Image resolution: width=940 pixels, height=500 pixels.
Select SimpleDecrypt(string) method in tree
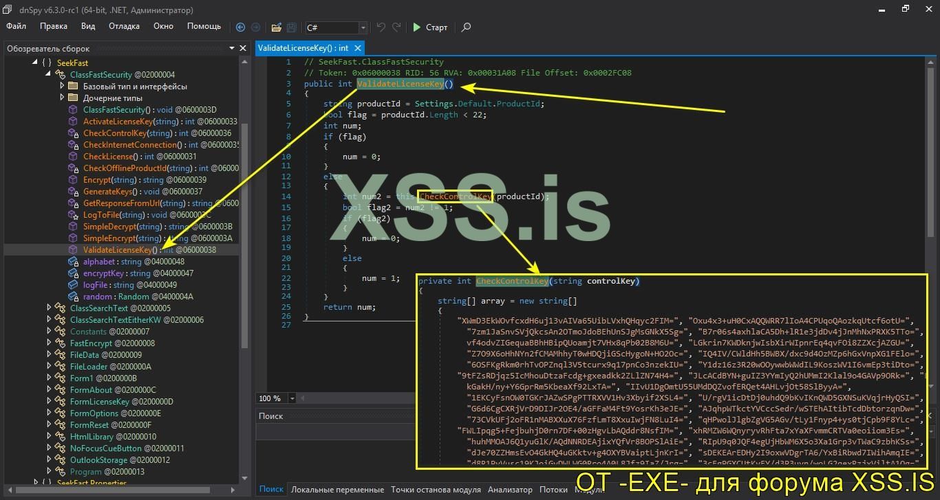[158, 227]
